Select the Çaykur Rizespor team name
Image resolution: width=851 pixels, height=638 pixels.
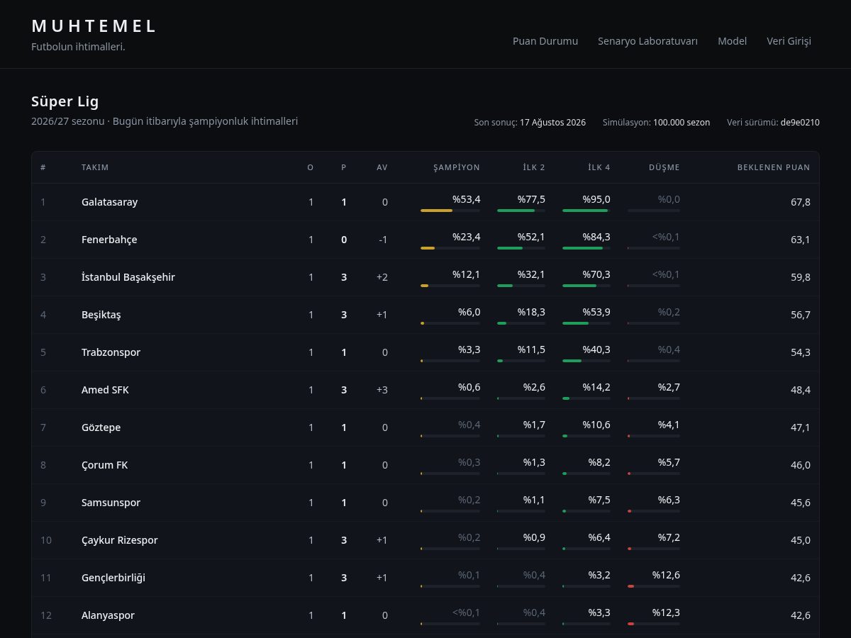[x=120, y=540]
